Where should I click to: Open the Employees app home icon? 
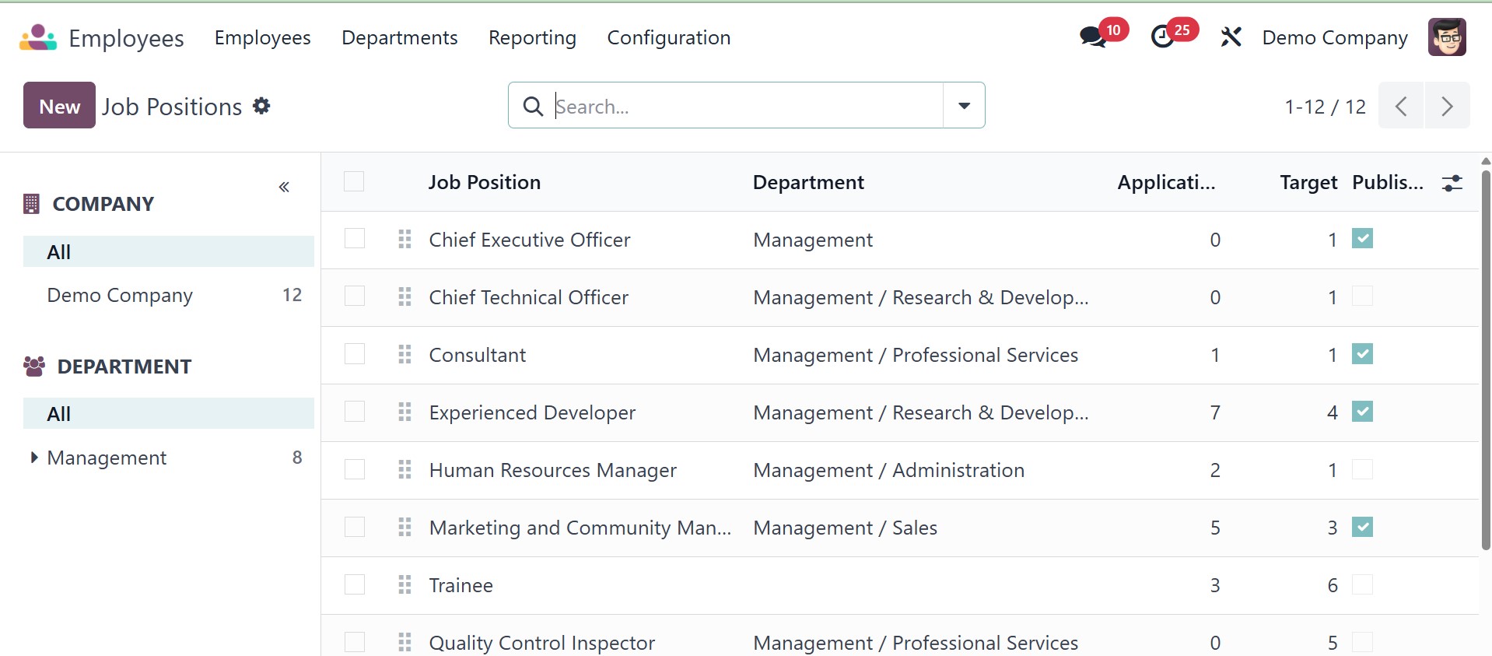click(x=38, y=37)
